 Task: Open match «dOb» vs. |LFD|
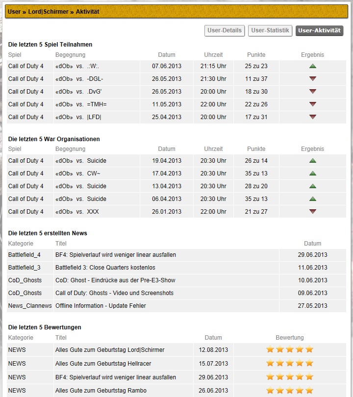click(78, 117)
